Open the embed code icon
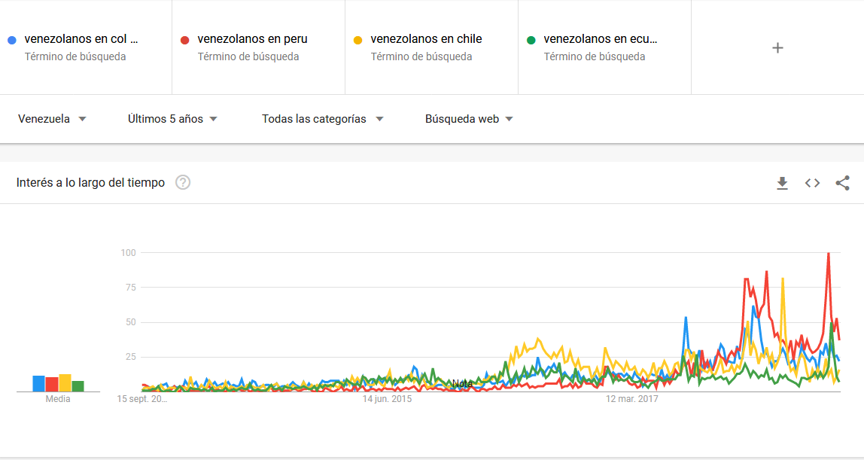This screenshot has width=864, height=460. tap(812, 183)
